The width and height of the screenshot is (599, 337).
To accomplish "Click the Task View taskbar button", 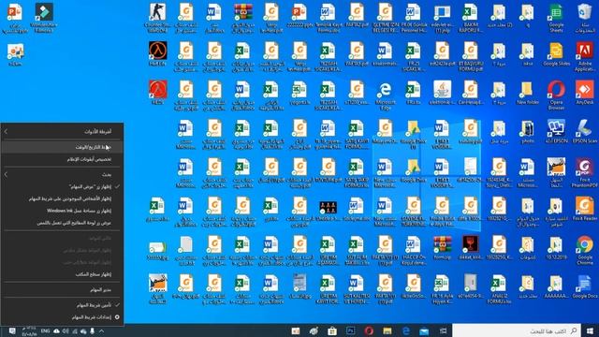I will pyautogui.click(x=443, y=330).
